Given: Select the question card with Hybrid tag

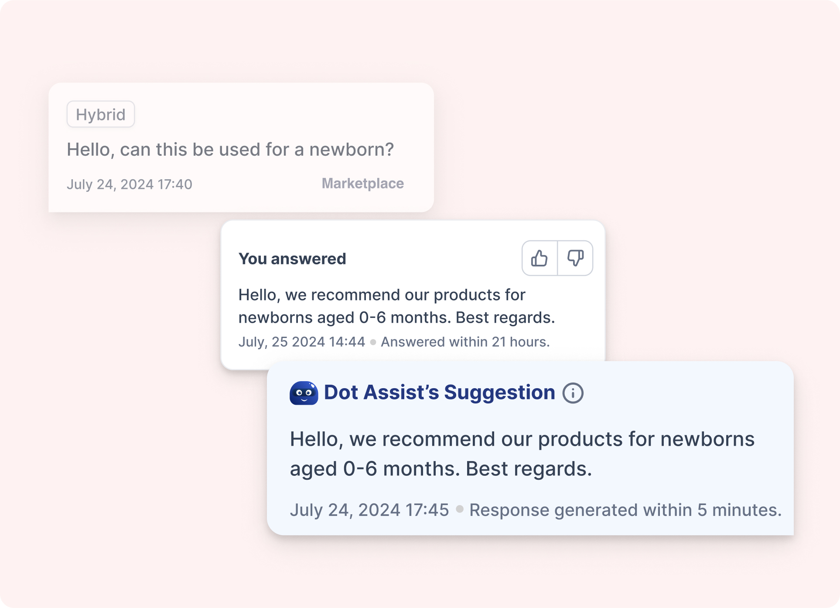Looking at the screenshot, I should [x=241, y=147].
